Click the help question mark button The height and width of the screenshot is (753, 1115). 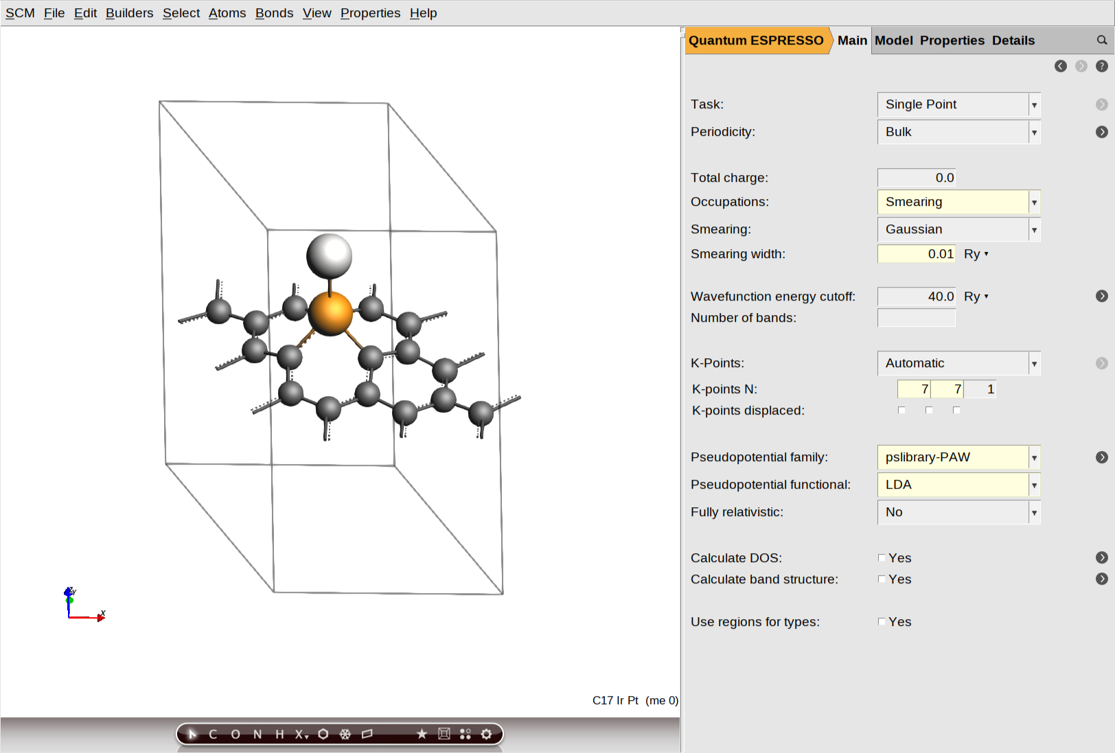click(x=1103, y=66)
